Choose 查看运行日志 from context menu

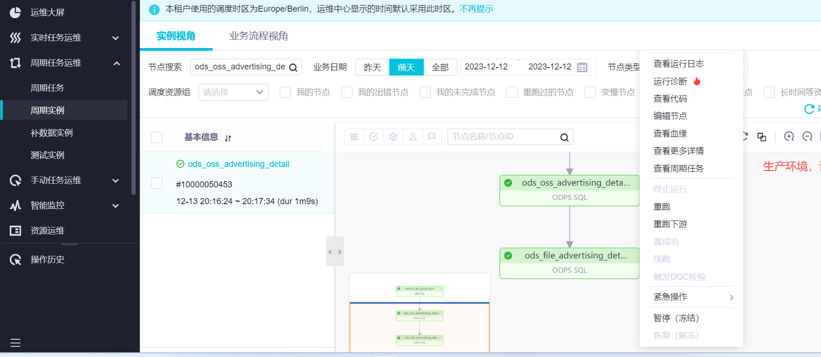coord(678,64)
